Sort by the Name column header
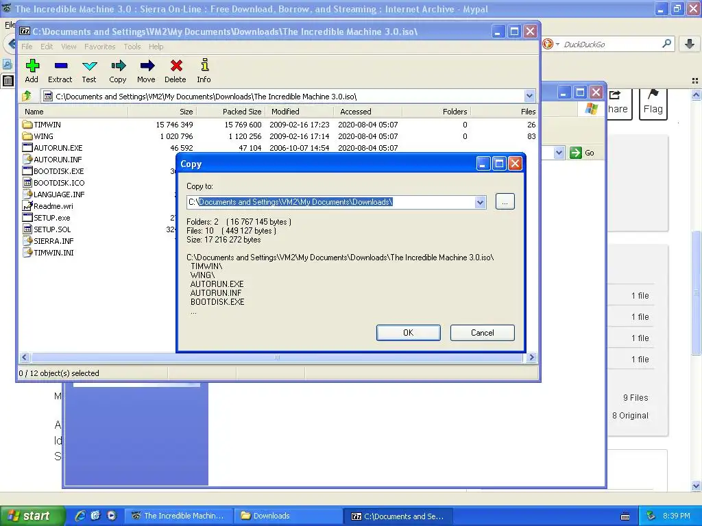This screenshot has width=702, height=526. tap(73, 112)
